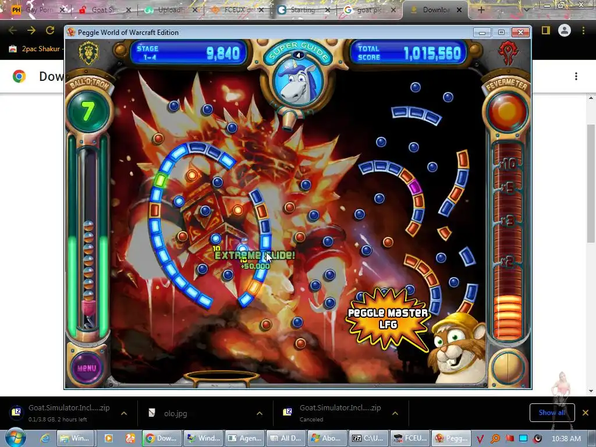The image size is (596, 447).
Task: Click the Alliance lion emblem in Peggle
Action: [x=88, y=54]
